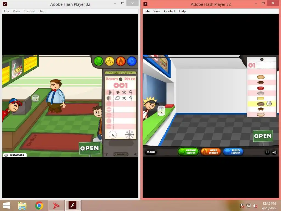
Task: Open View menu in right Flash Player window
Action: tap(157, 11)
